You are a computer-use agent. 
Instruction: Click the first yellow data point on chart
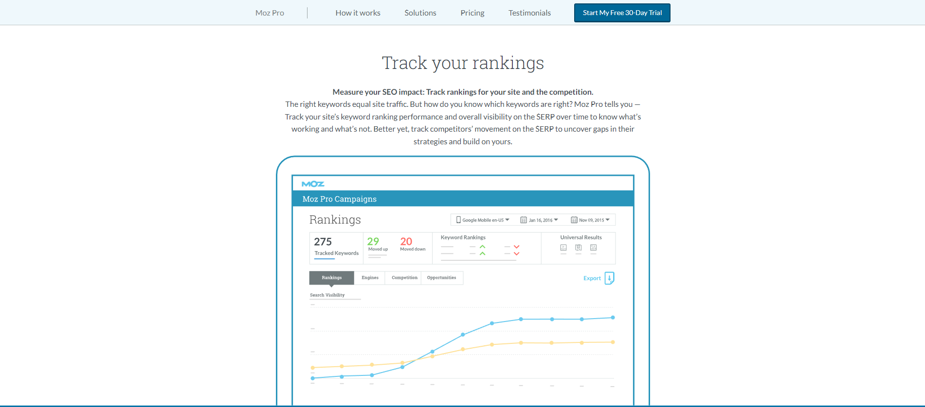click(x=312, y=368)
